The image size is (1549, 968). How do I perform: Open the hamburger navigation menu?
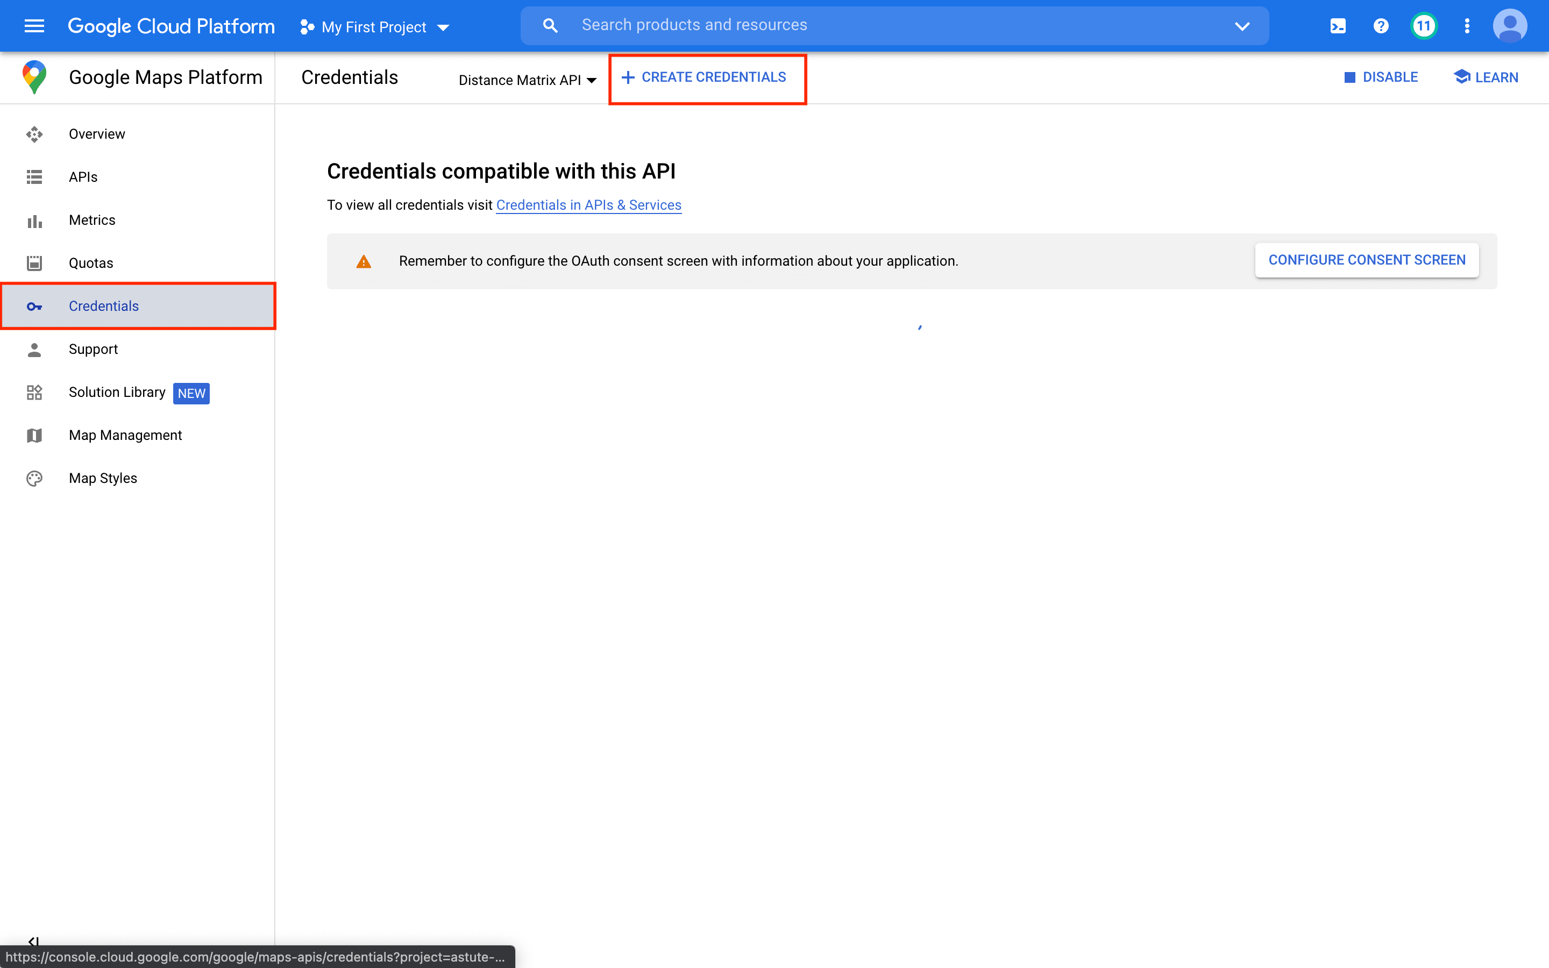click(34, 26)
